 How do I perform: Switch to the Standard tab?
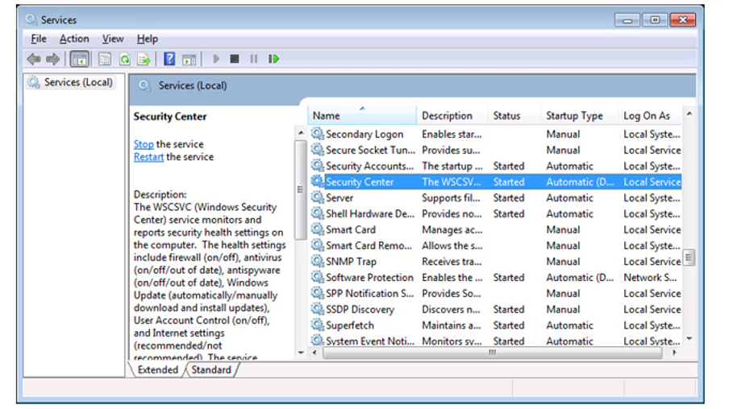[x=210, y=370]
